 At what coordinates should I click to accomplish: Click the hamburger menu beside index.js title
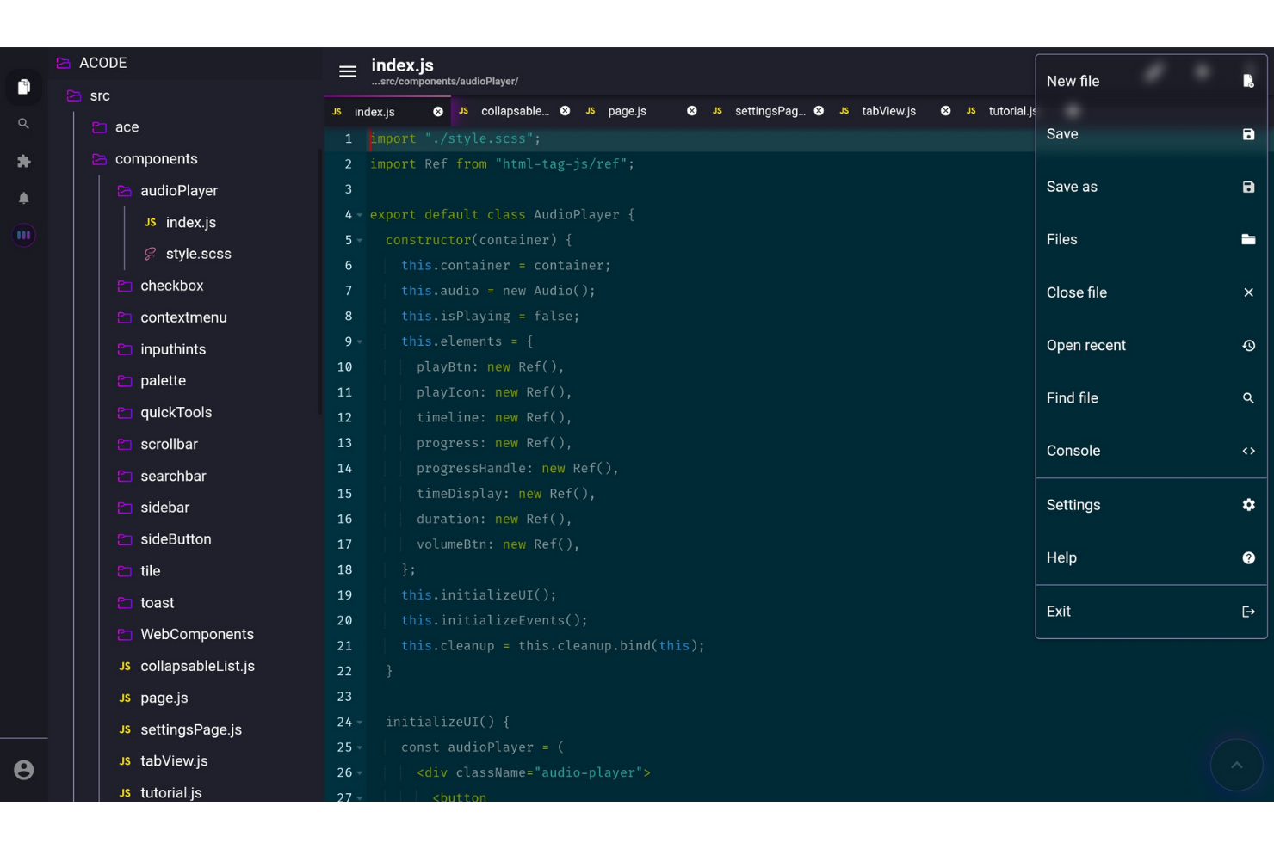point(347,71)
